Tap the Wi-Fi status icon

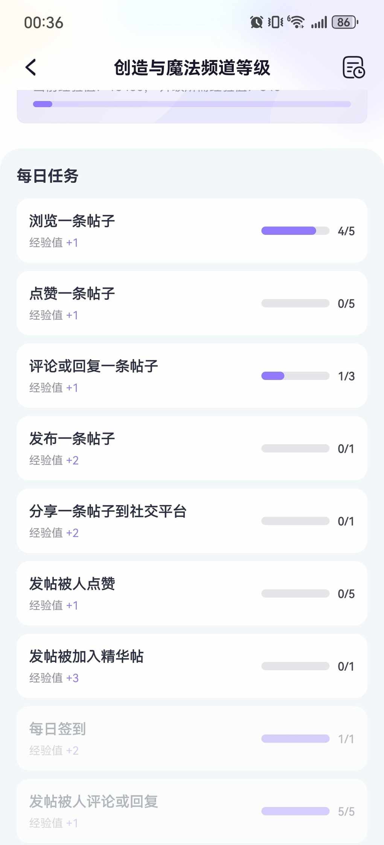coord(297,22)
